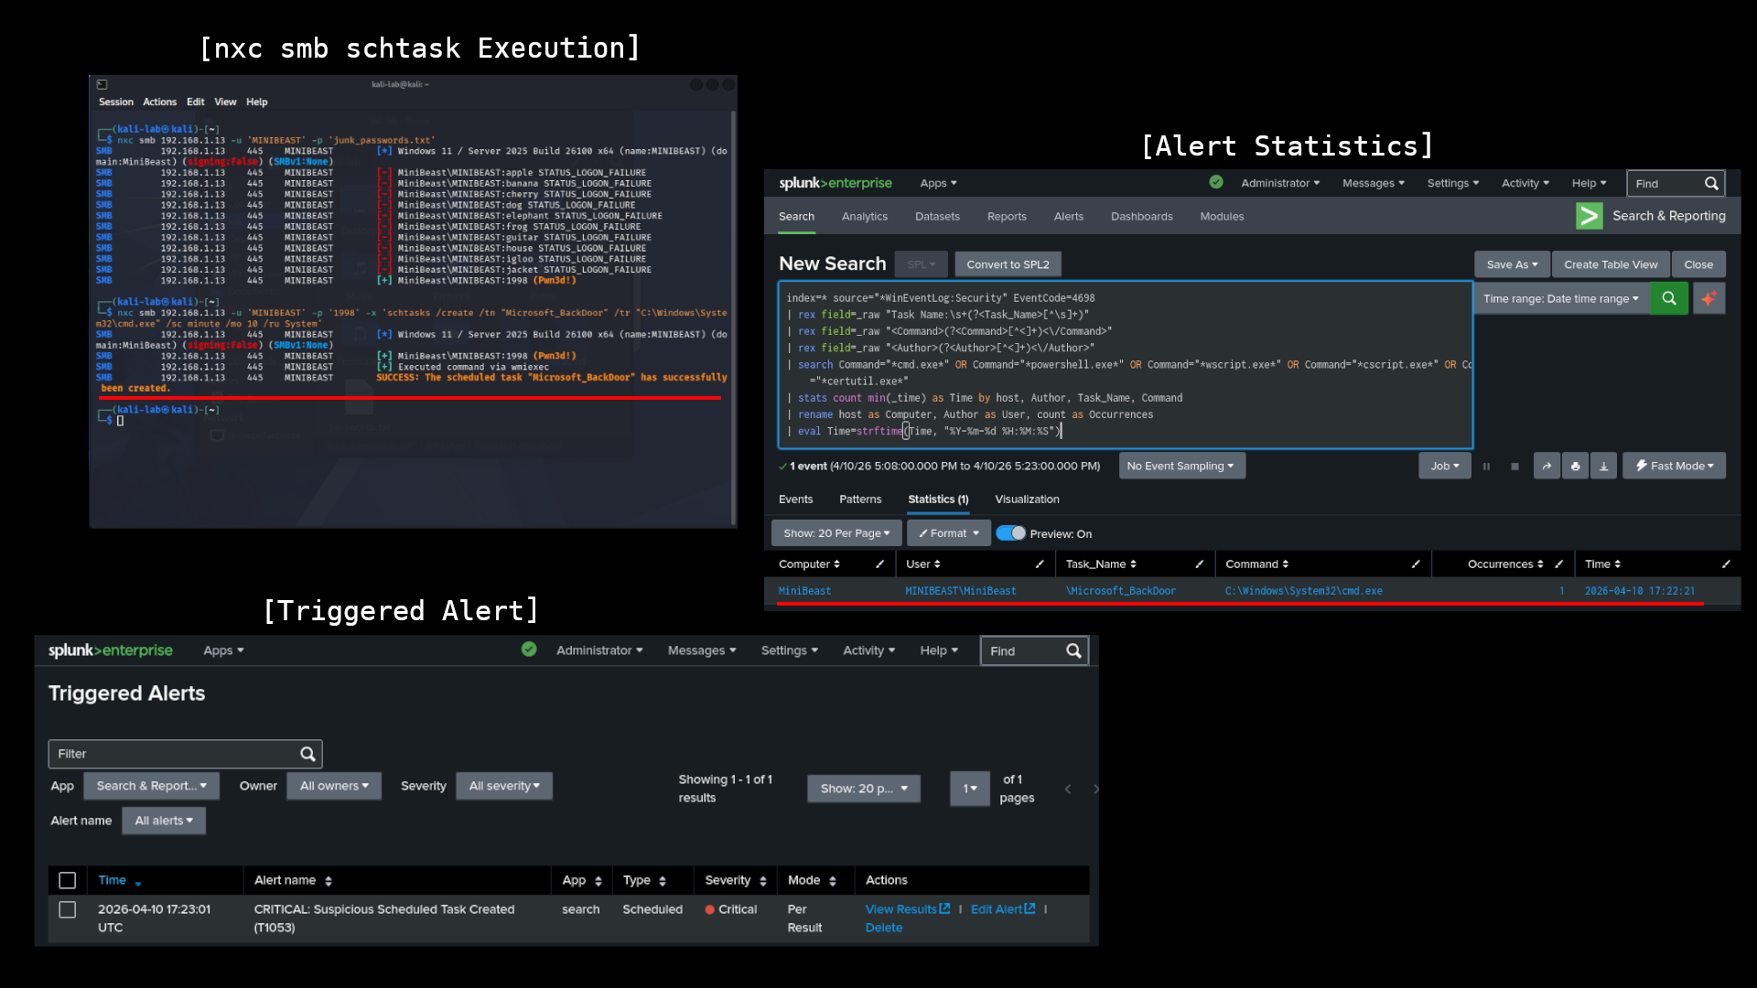Screen dimensions: 1757x988
Task: Click the share job arrow icon
Action: pos(1547,466)
